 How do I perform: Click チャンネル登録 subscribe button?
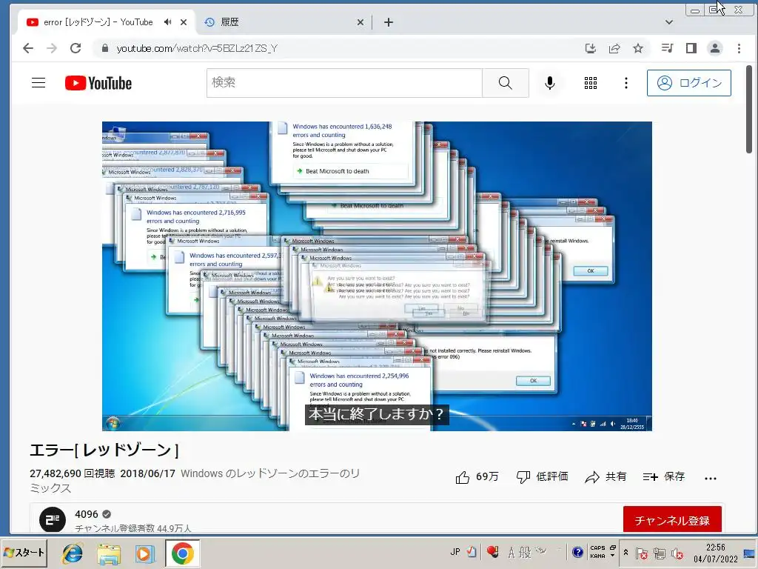672,519
